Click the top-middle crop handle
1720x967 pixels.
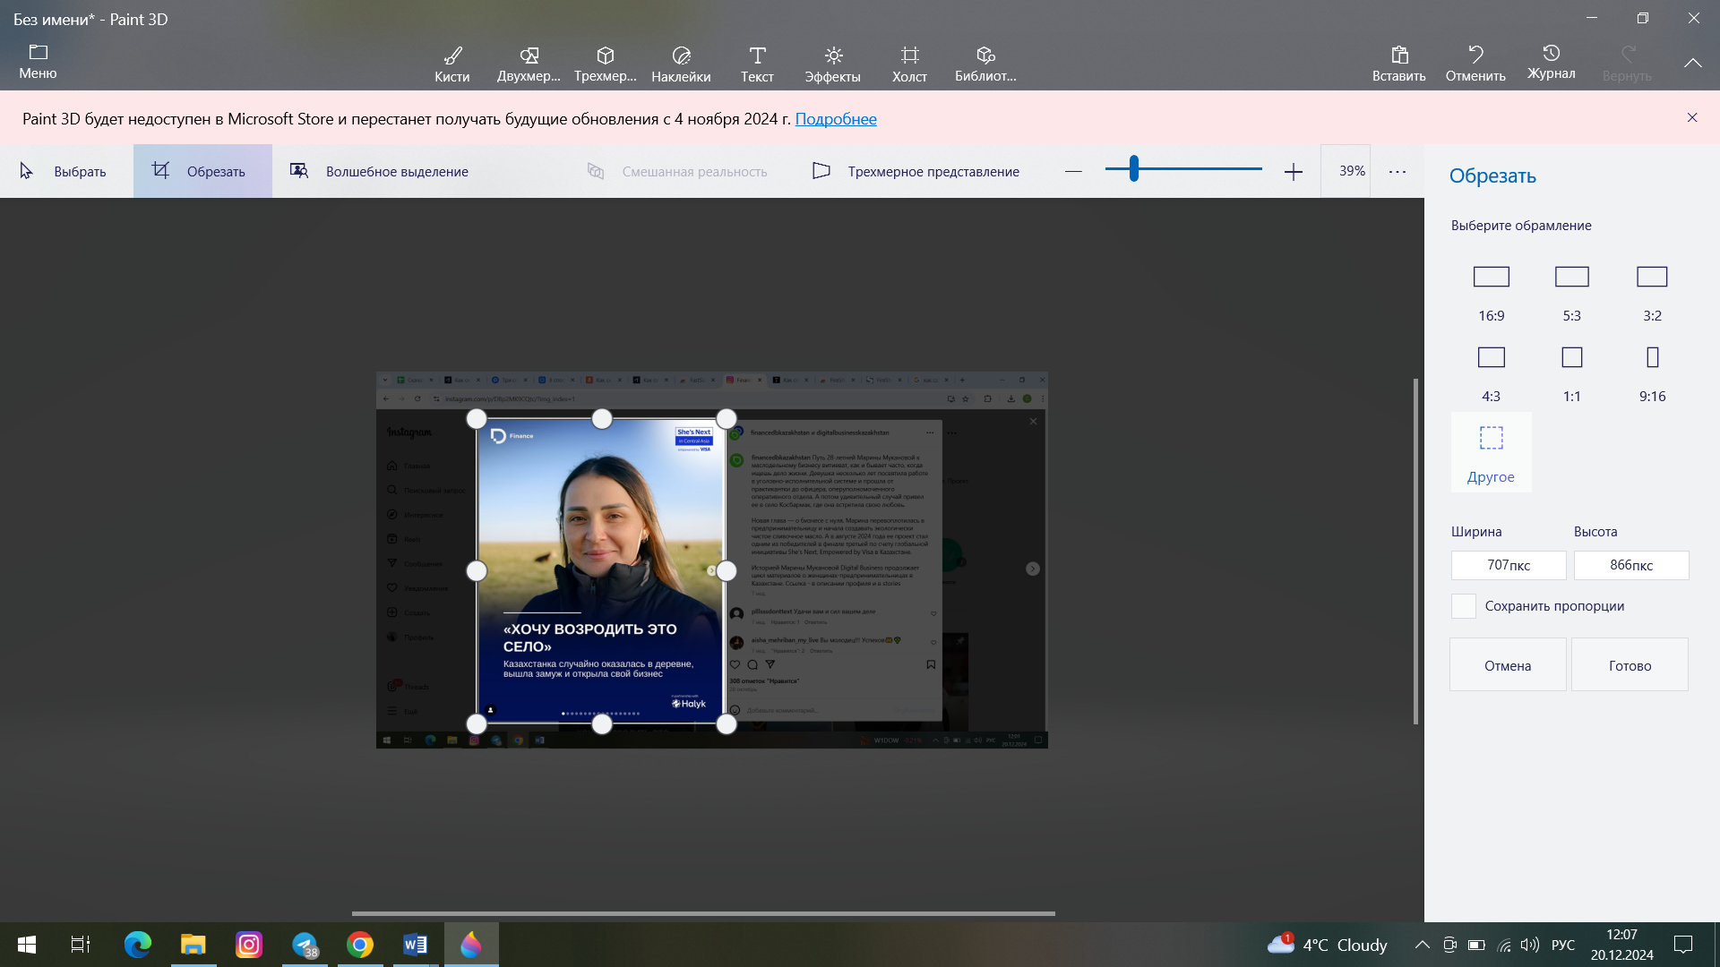coord(602,419)
